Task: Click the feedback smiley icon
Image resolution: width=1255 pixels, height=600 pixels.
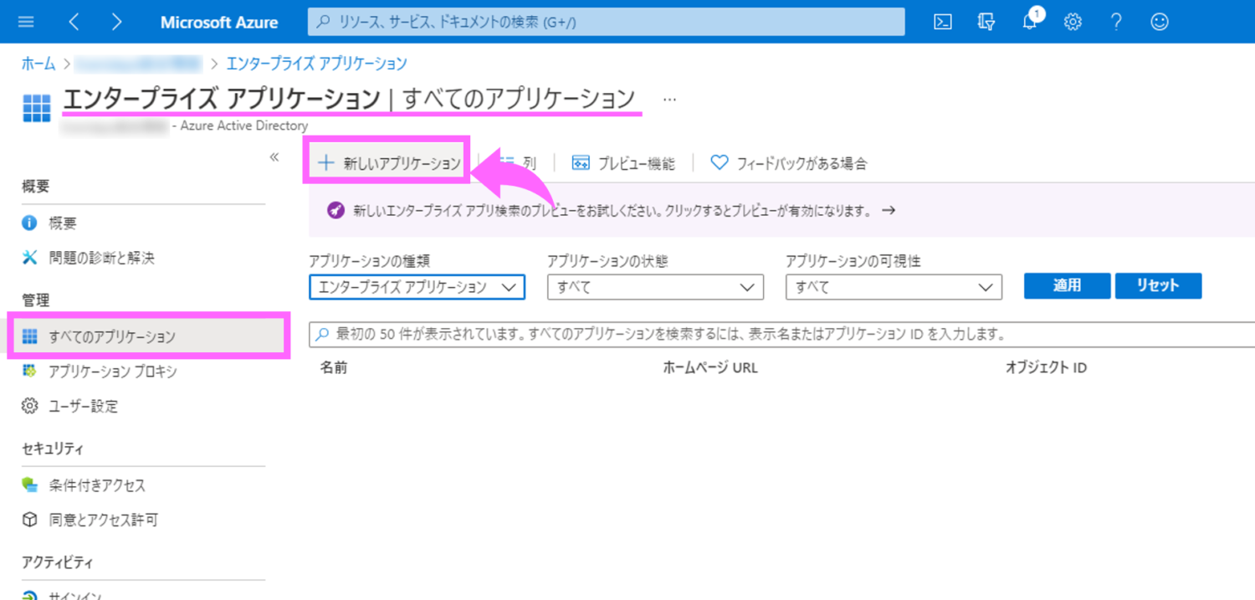Action: pos(1160,23)
